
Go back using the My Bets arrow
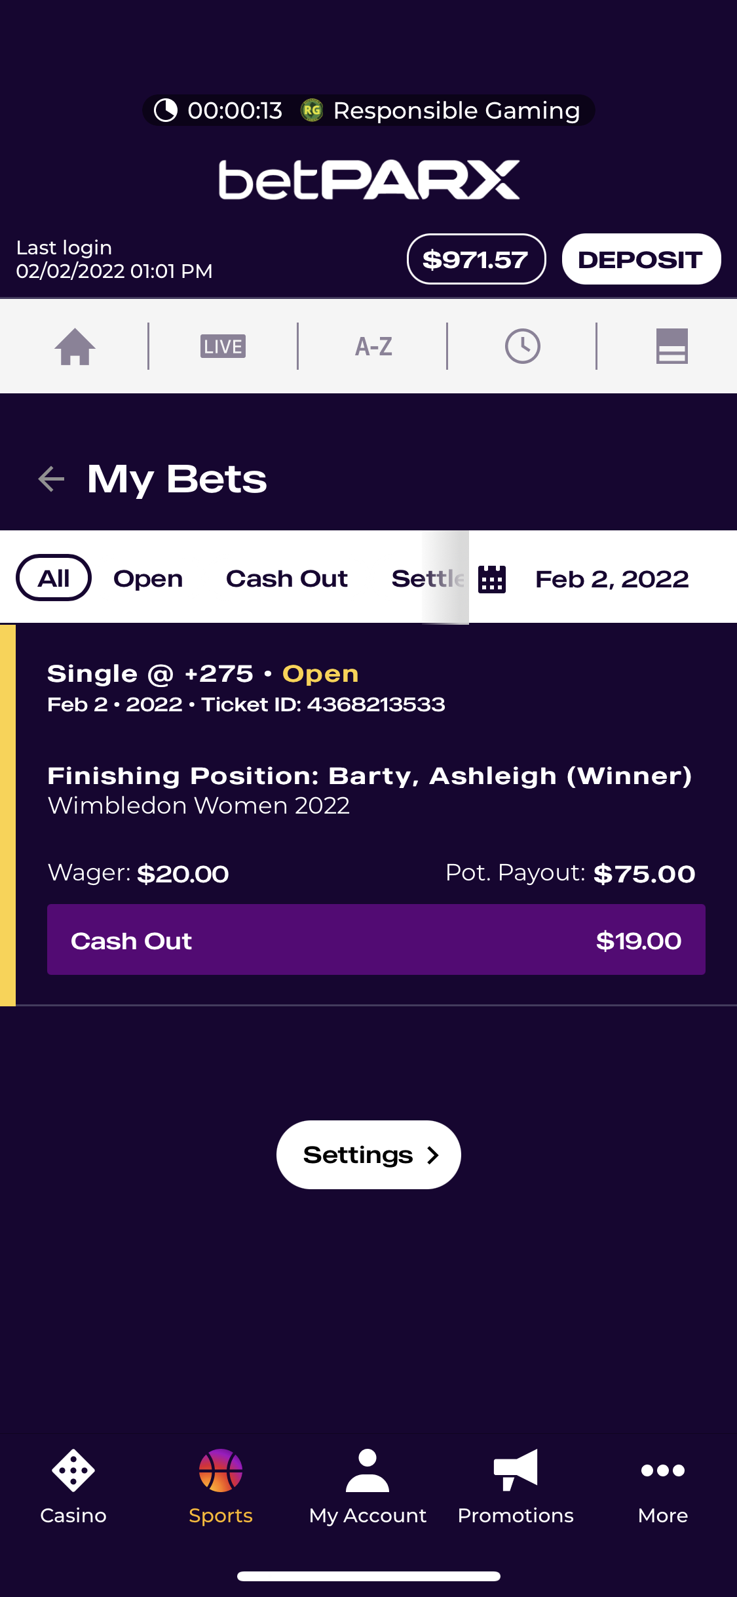(x=51, y=479)
